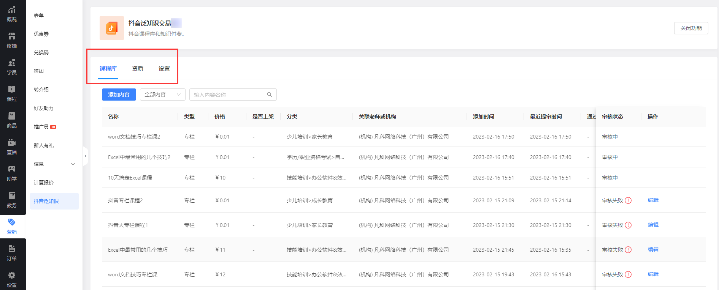Click the 名称 column header
Viewport: 719px width, 290px height.
(113, 117)
